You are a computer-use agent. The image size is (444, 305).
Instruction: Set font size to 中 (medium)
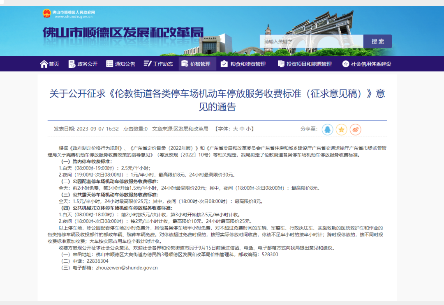(242, 129)
